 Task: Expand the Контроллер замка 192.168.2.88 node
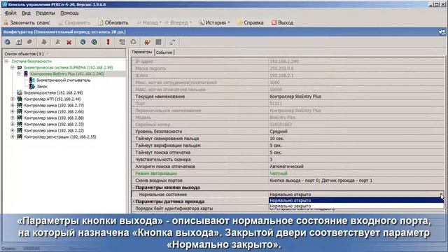[13, 118]
